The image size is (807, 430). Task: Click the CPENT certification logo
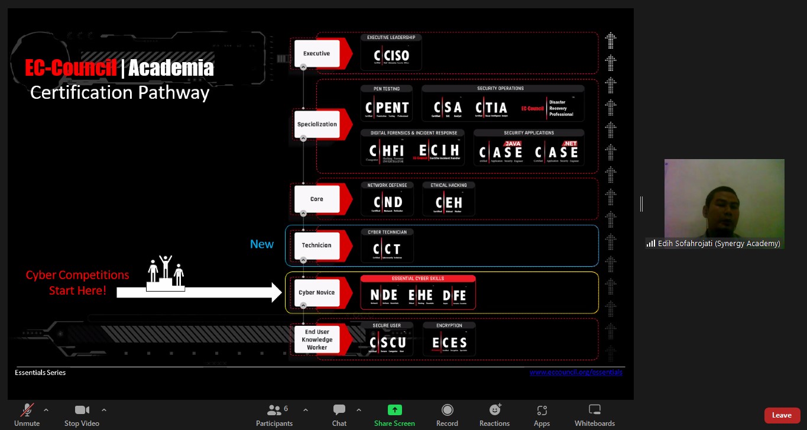pyautogui.click(x=387, y=108)
